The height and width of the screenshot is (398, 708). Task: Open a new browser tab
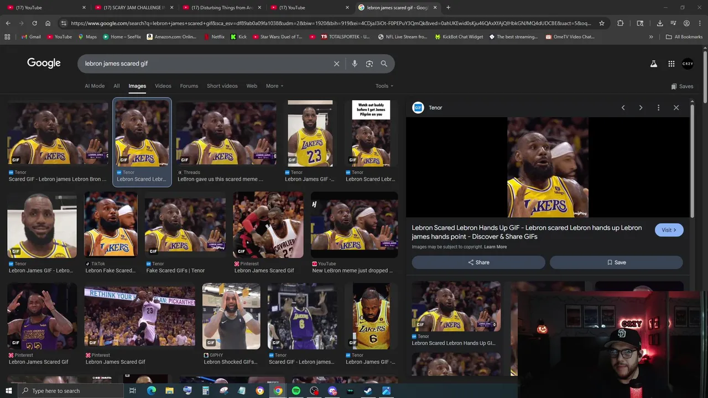tap(448, 7)
